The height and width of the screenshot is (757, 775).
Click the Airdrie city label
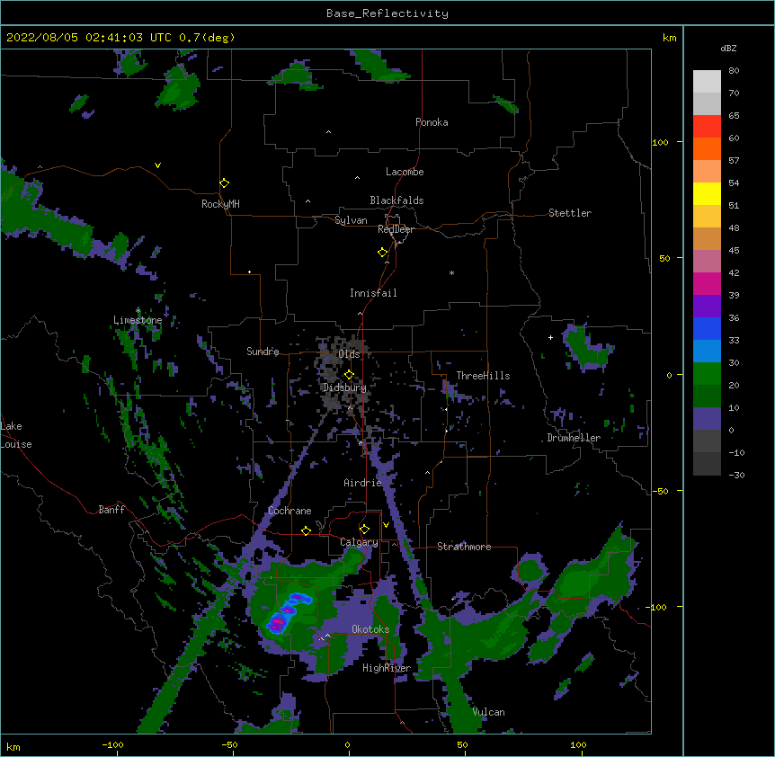[362, 483]
